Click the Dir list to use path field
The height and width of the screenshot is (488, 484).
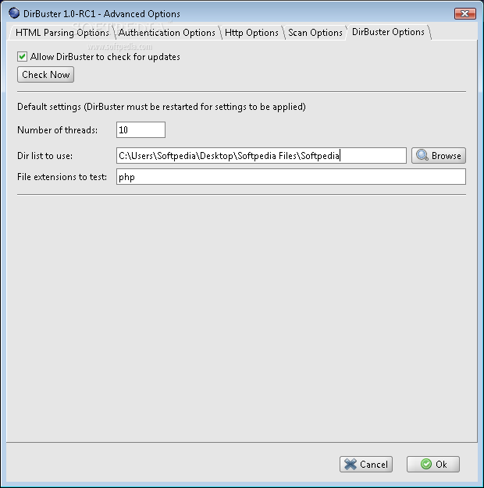click(x=262, y=156)
